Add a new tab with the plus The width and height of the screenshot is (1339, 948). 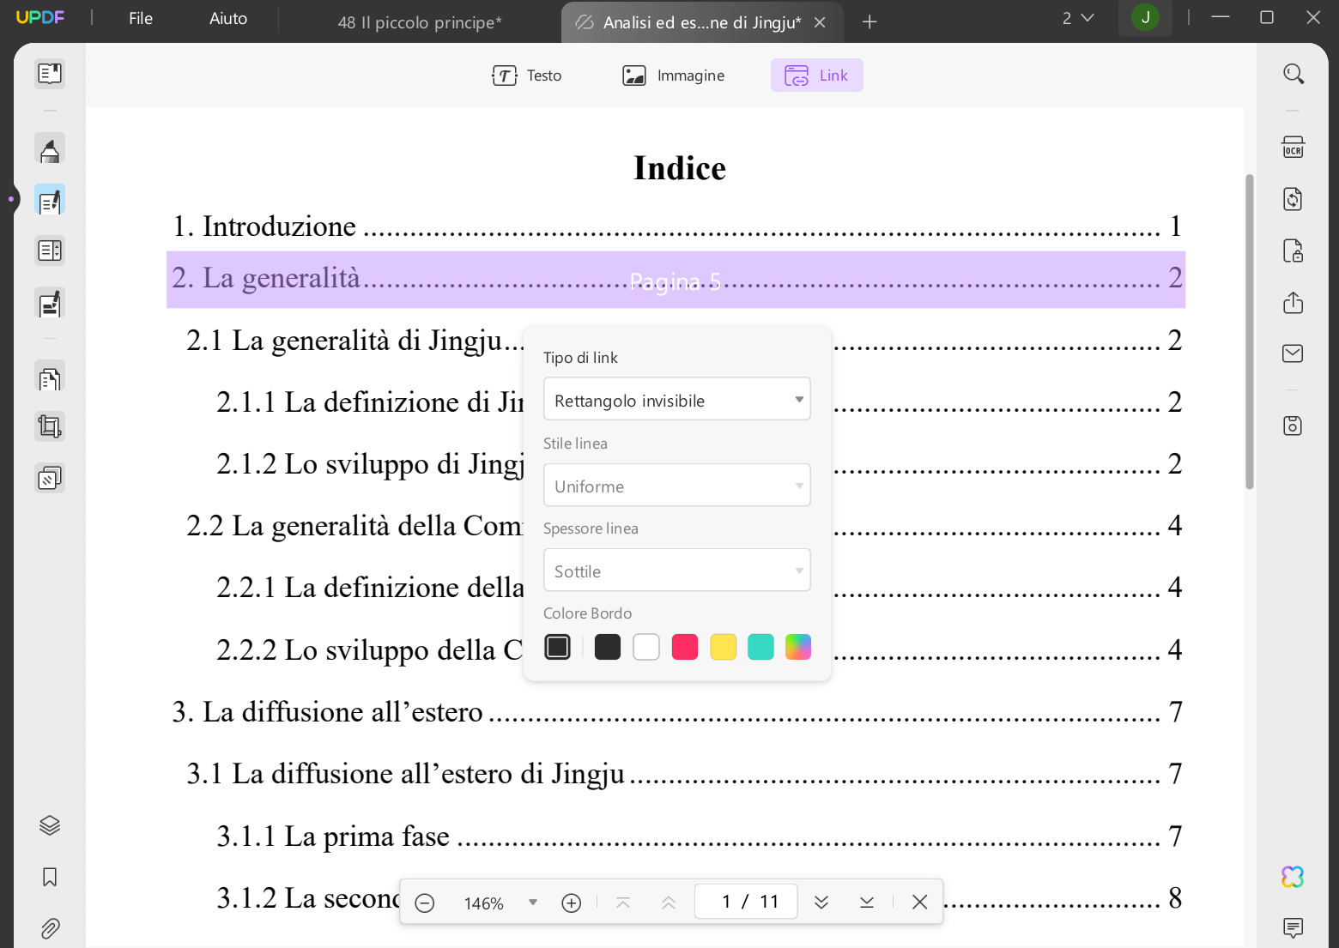coord(869,22)
